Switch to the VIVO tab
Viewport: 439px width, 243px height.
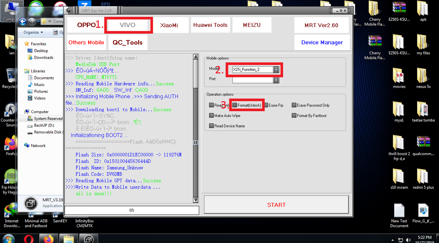pos(128,25)
